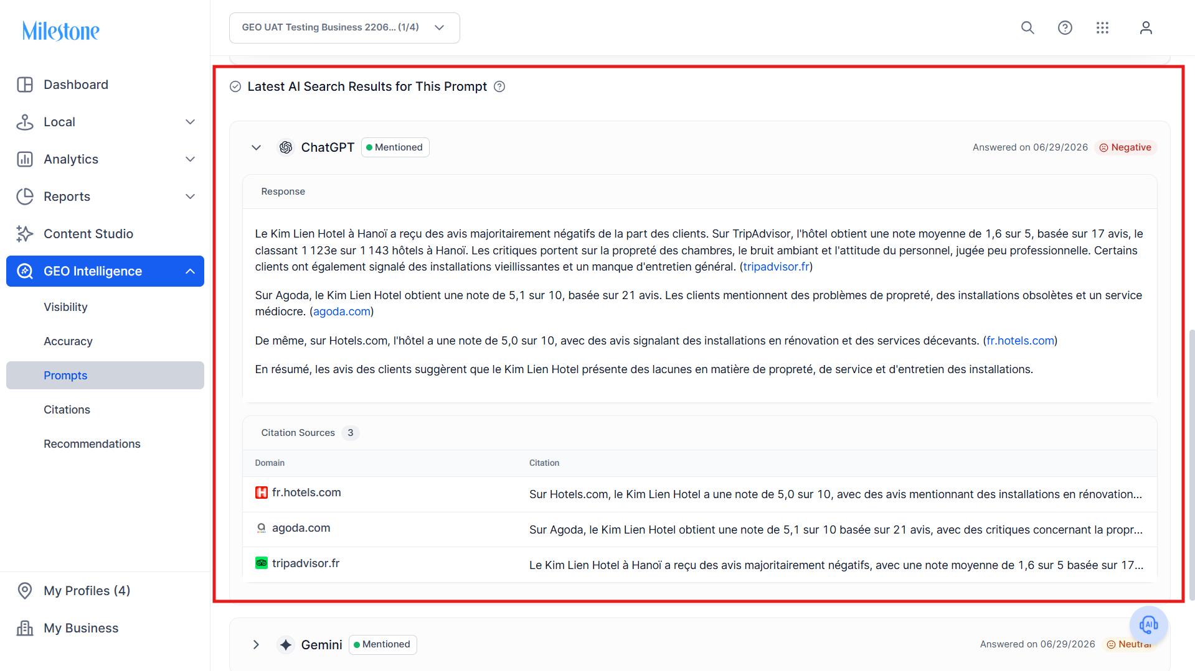The width and height of the screenshot is (1195, 671).
Task: Click the TripAdvisor citation text row
Action: coord(836,565)
